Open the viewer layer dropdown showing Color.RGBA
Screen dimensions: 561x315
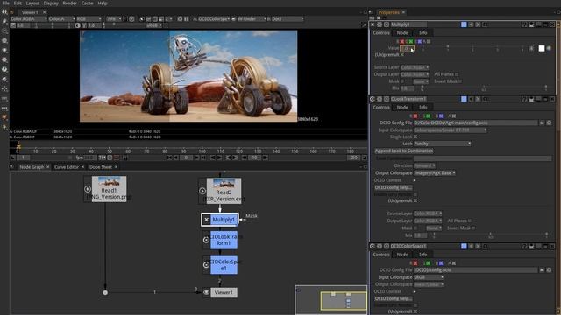point(29,18)
